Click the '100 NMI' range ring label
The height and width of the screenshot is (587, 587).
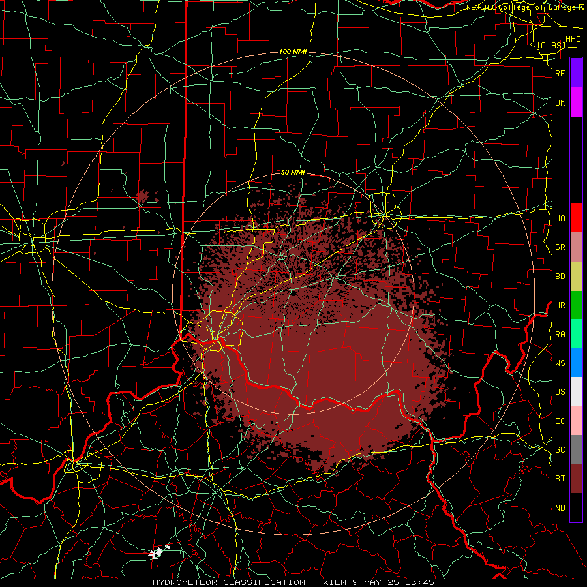293,52
